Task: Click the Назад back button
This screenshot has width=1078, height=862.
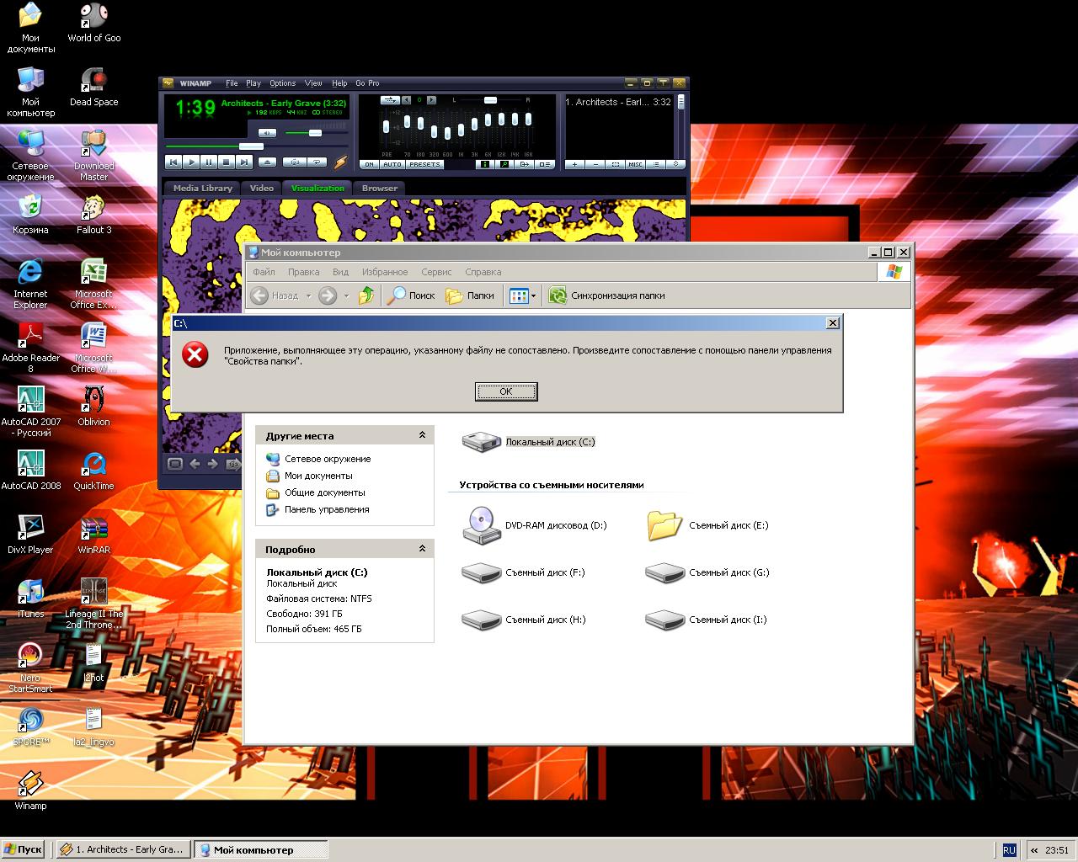Action: point(275,295)
